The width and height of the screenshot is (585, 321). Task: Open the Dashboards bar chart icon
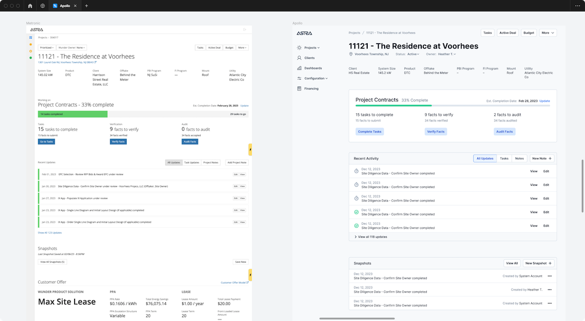299,68
